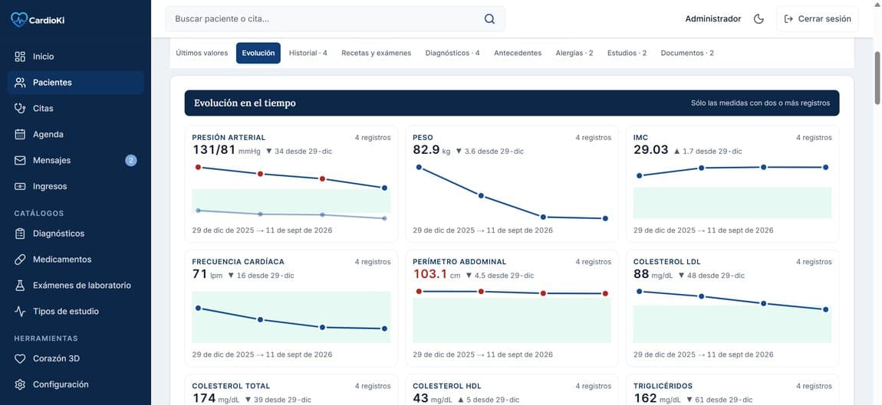This screenshot has width=882, height=405.
Task: Click the red 103.1 cm value
Action: [429, 275]
